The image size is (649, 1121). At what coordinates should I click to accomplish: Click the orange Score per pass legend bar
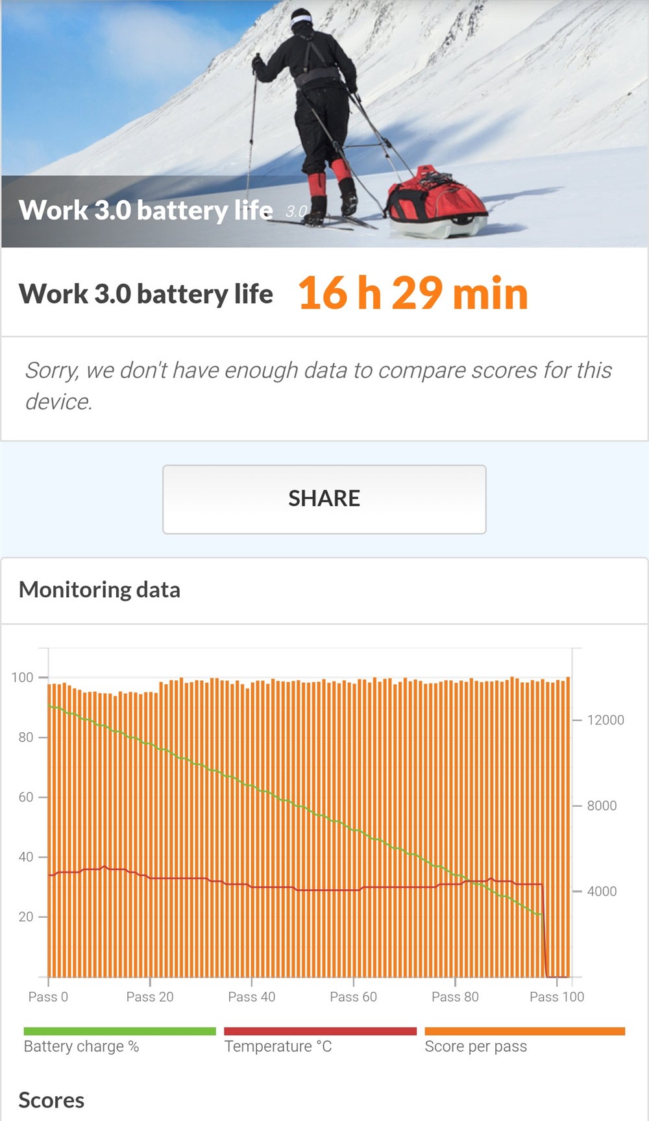point(524,1031)
